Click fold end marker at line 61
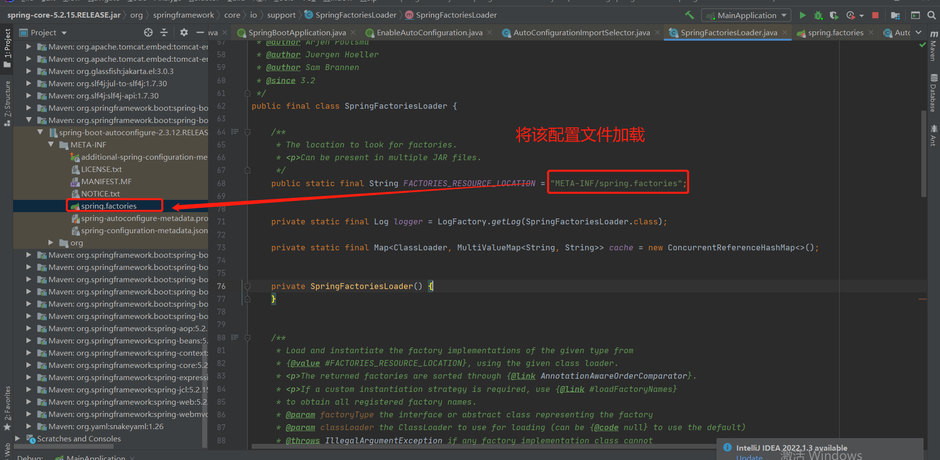The width and height of the screenshot is (940, 460). (247, 93)
